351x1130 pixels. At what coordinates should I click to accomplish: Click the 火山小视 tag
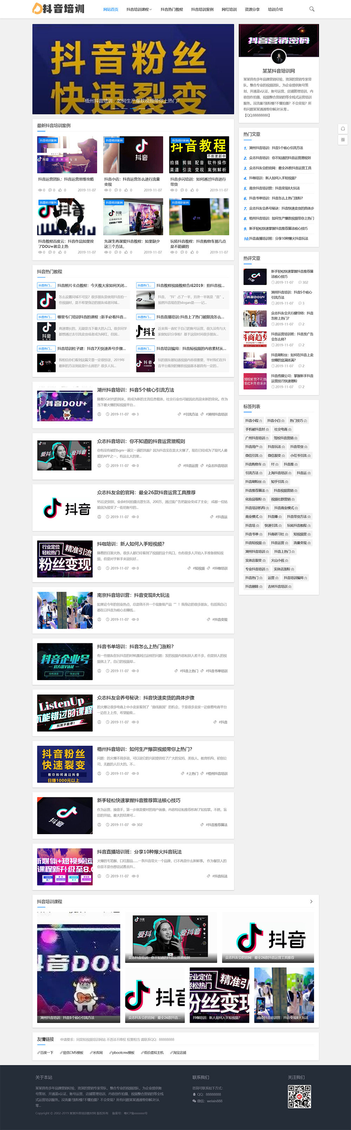[x=279, y=561]
